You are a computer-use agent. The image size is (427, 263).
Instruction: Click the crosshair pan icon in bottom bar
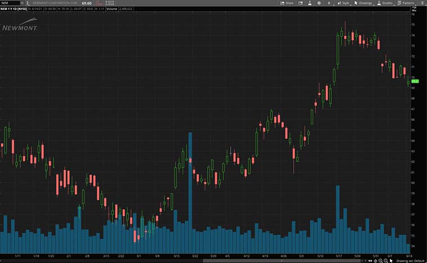click(x=375, y=261)
